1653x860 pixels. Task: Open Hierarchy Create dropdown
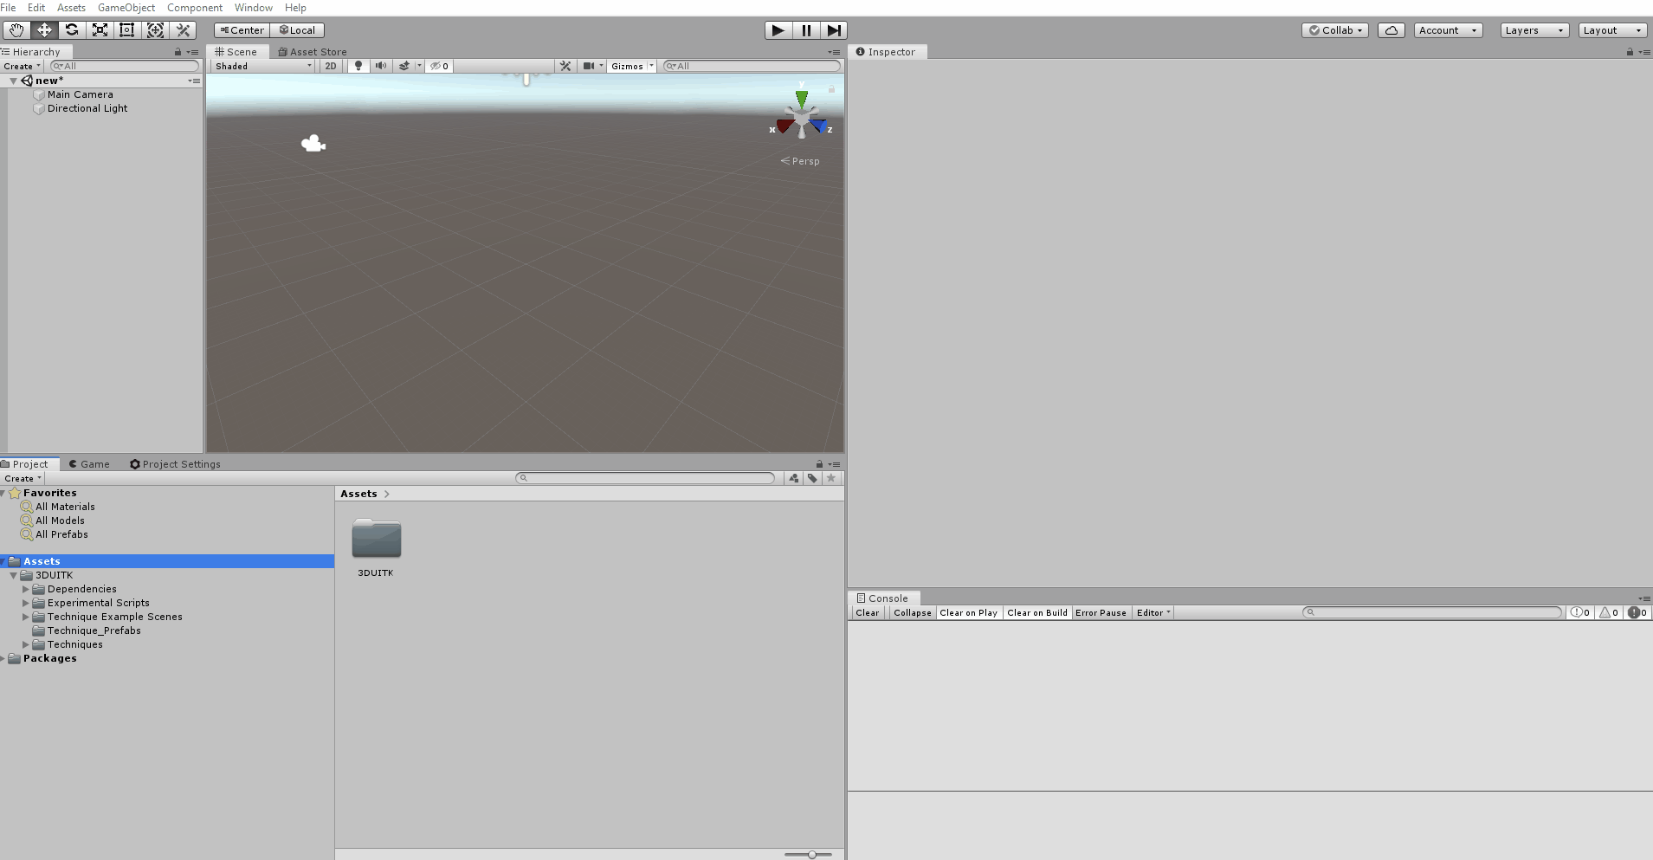[x=22, y=66]
